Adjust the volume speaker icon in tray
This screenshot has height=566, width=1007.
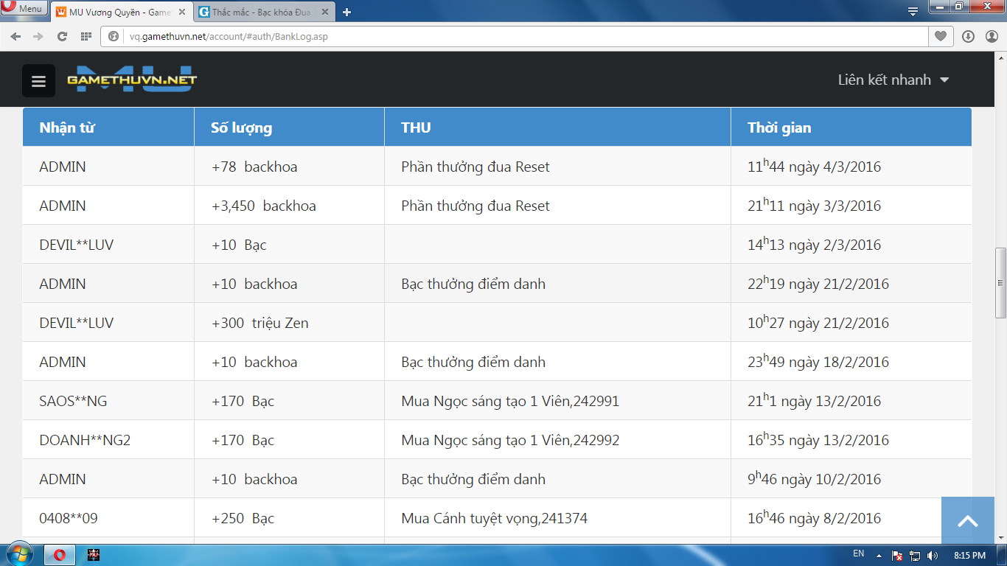[933, 555]
